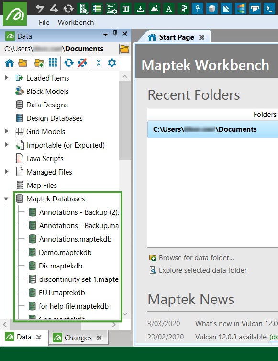Open the What's new in Vulcan news item

(236, 324)
